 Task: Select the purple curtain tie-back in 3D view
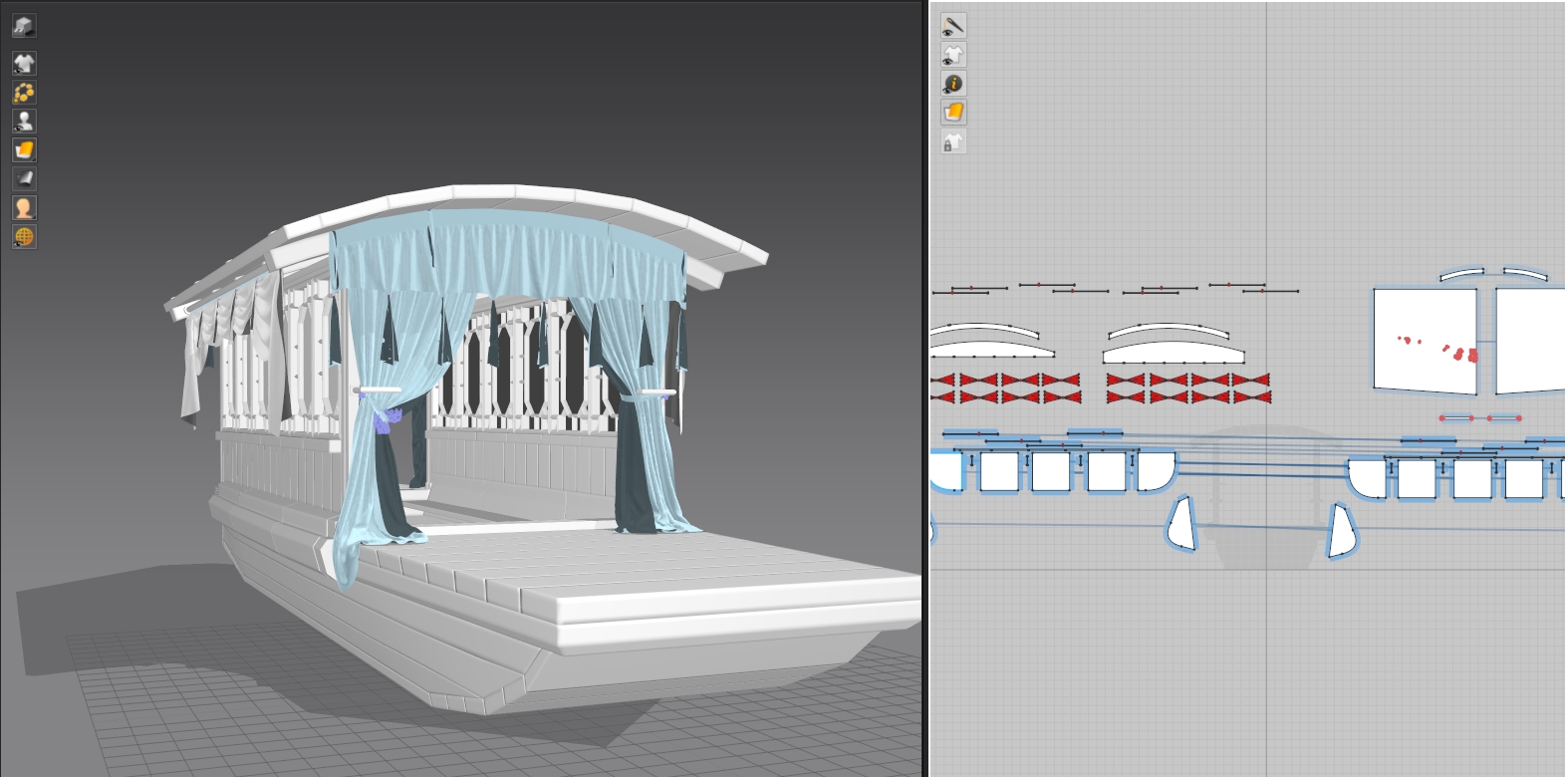(388, 418)
